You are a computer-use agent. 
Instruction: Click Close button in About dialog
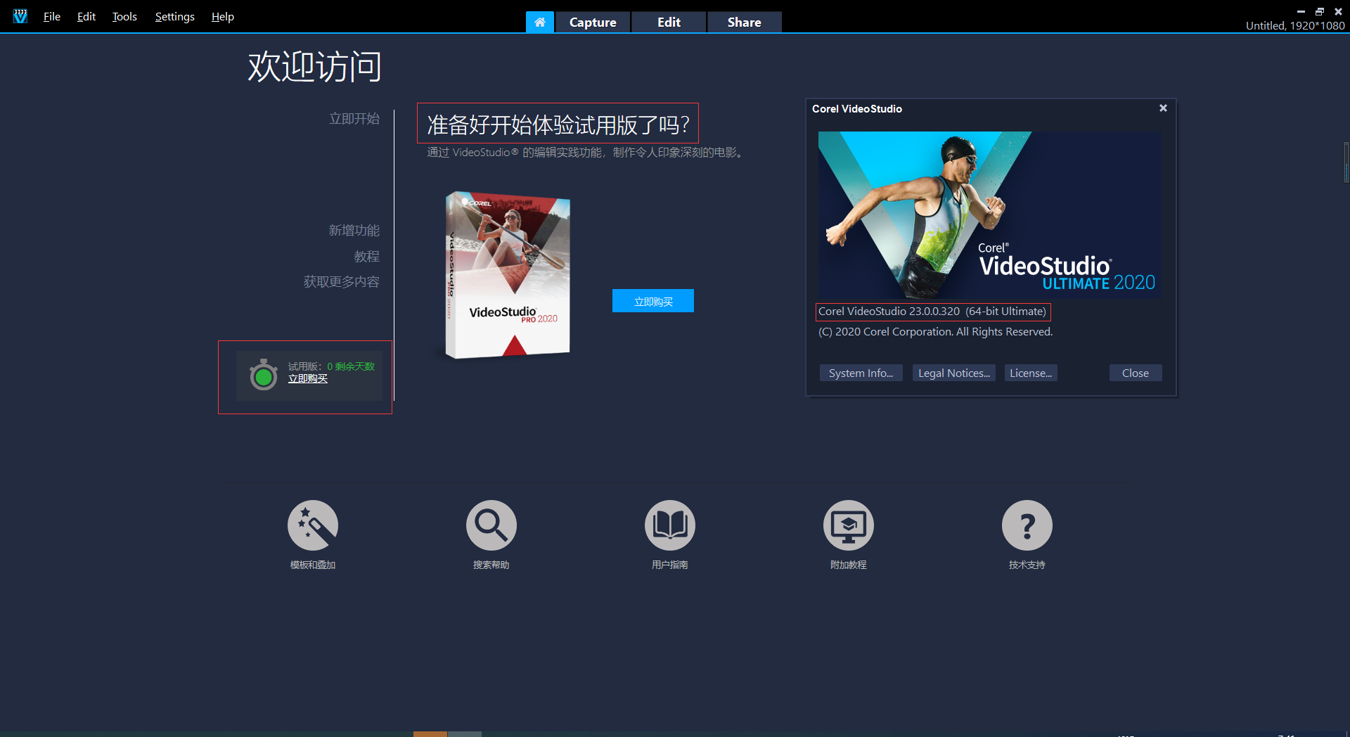[x=1136, y=373]
